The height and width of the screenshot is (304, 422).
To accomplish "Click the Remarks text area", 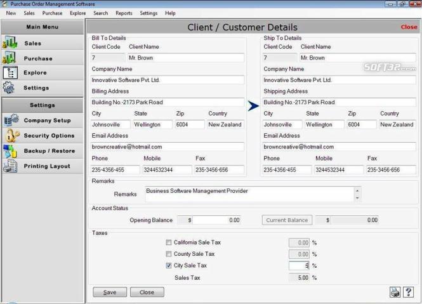I will tap(250, 194).
